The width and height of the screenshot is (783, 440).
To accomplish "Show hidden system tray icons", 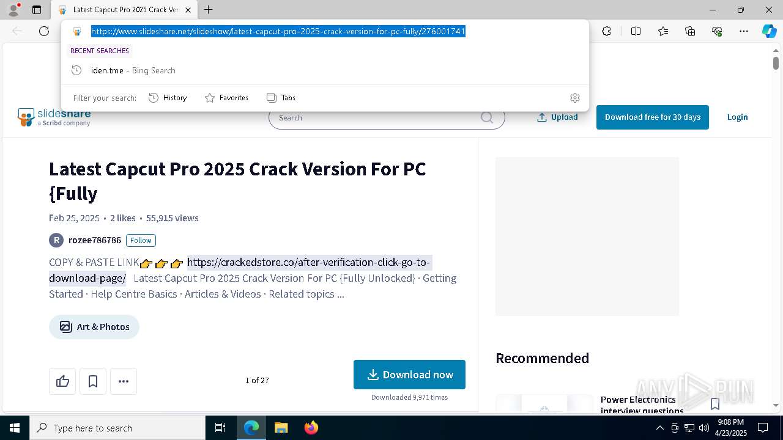I will (x=659, y=428).
